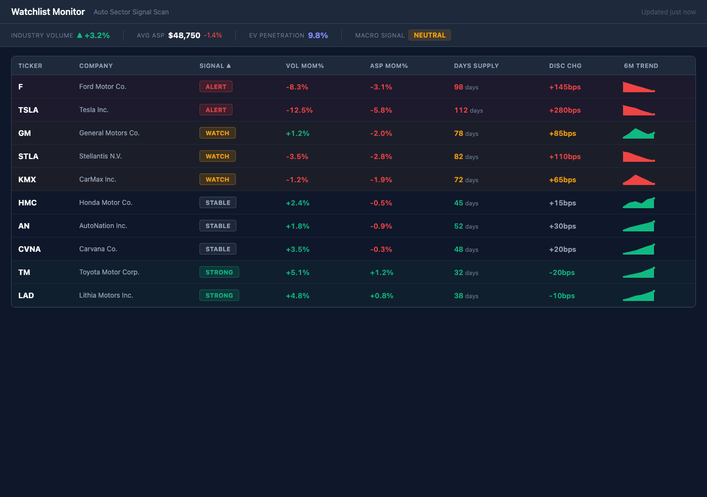Click the Updated just now refresh link

click(x=668, y=12)
